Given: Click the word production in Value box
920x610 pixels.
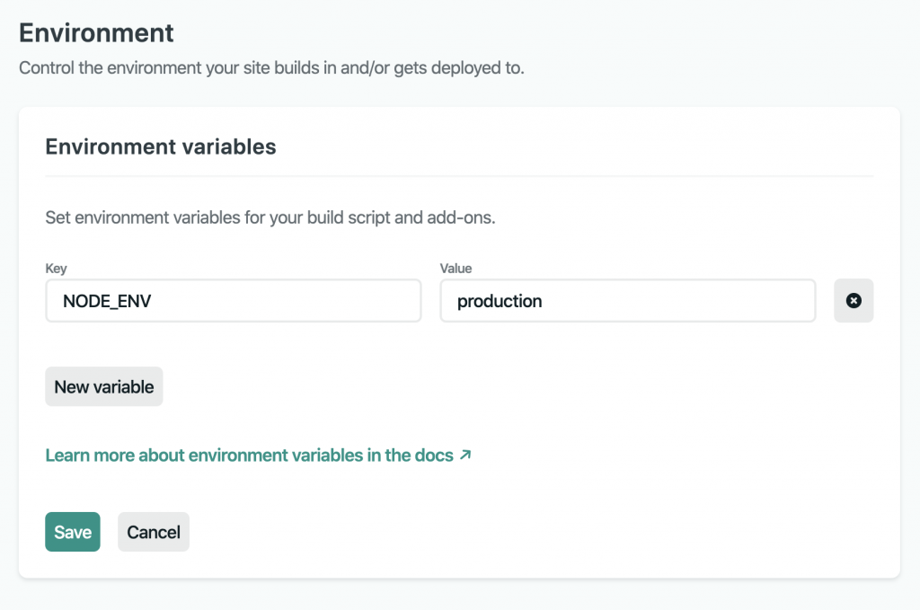Looking at the screenshot, I should click(500, 302).
